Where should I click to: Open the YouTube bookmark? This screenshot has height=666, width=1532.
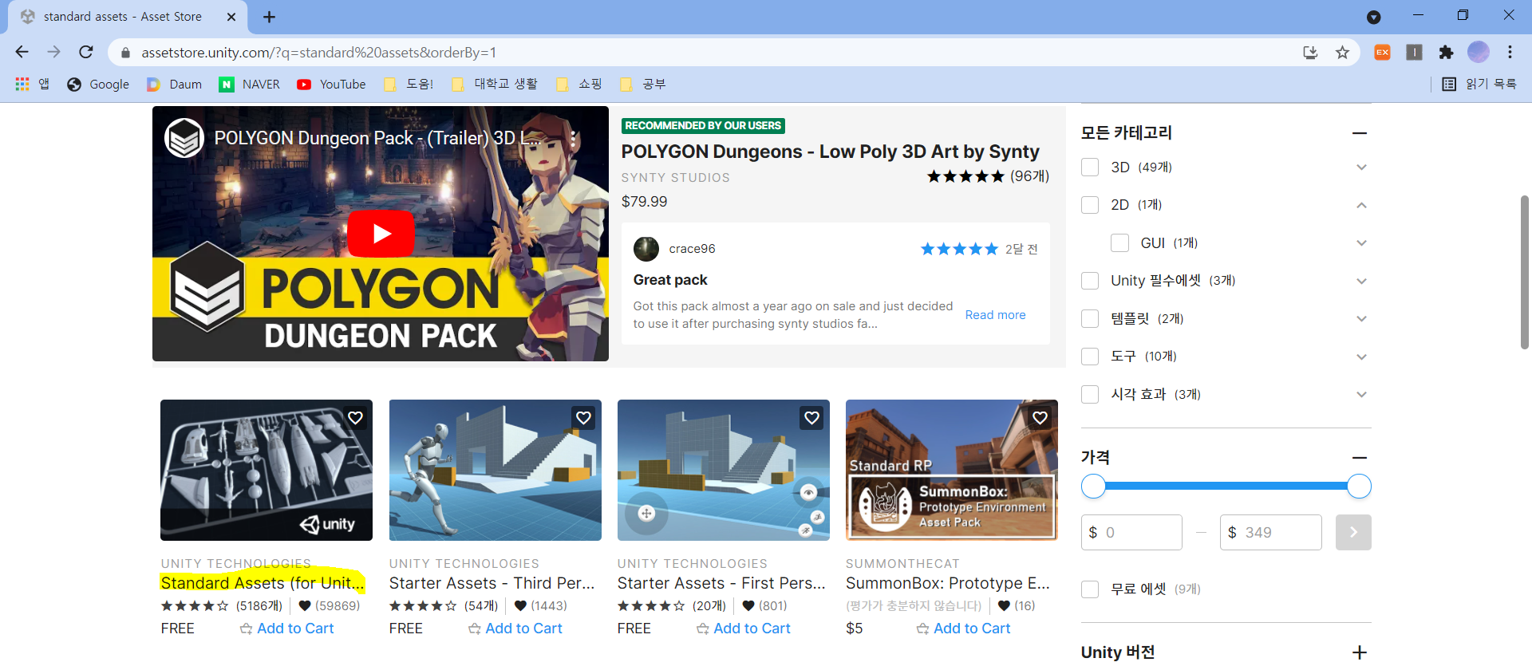(331, 84)
